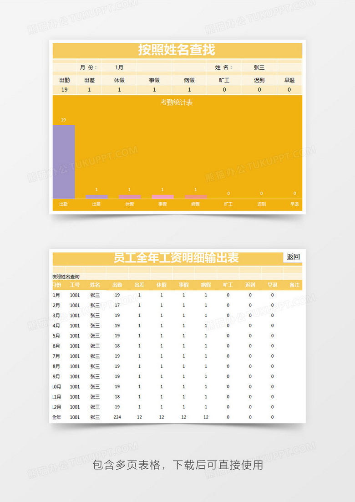Select the 全年 total cell showing 224

(117, 417)
